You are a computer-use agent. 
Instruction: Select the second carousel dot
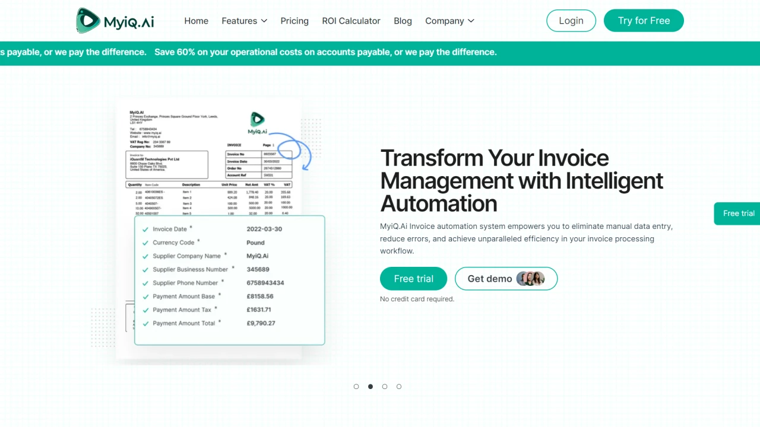[x=370, y=387]
